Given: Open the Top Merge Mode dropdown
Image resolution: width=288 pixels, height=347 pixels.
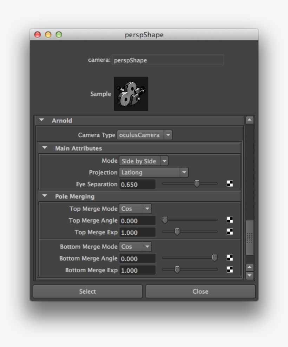Looking at the screenshot, I should (147, 209).
